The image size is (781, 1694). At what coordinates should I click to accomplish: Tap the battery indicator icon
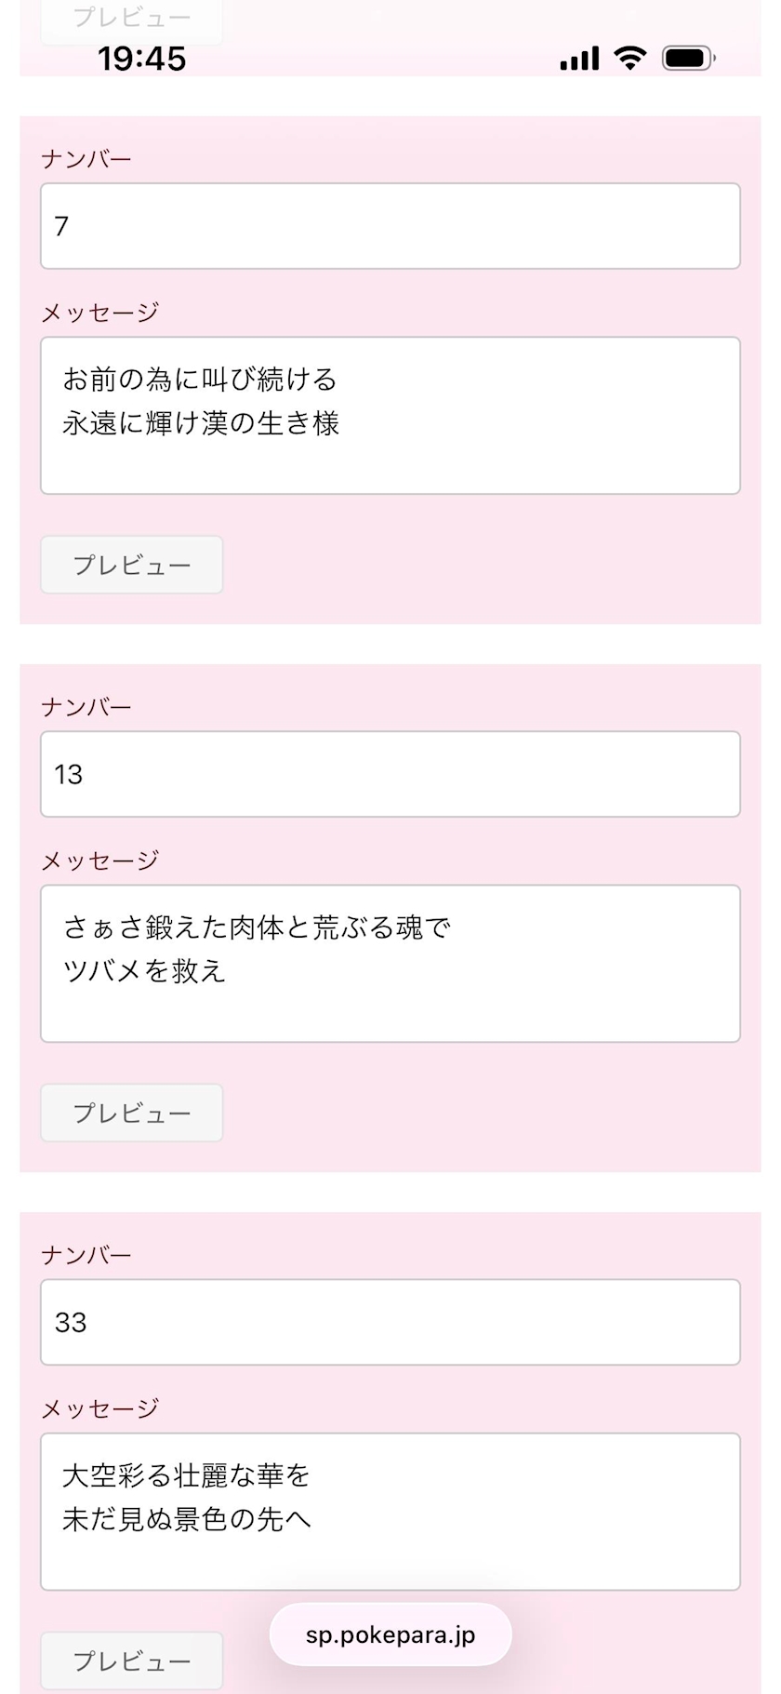[x=688, y=59]
